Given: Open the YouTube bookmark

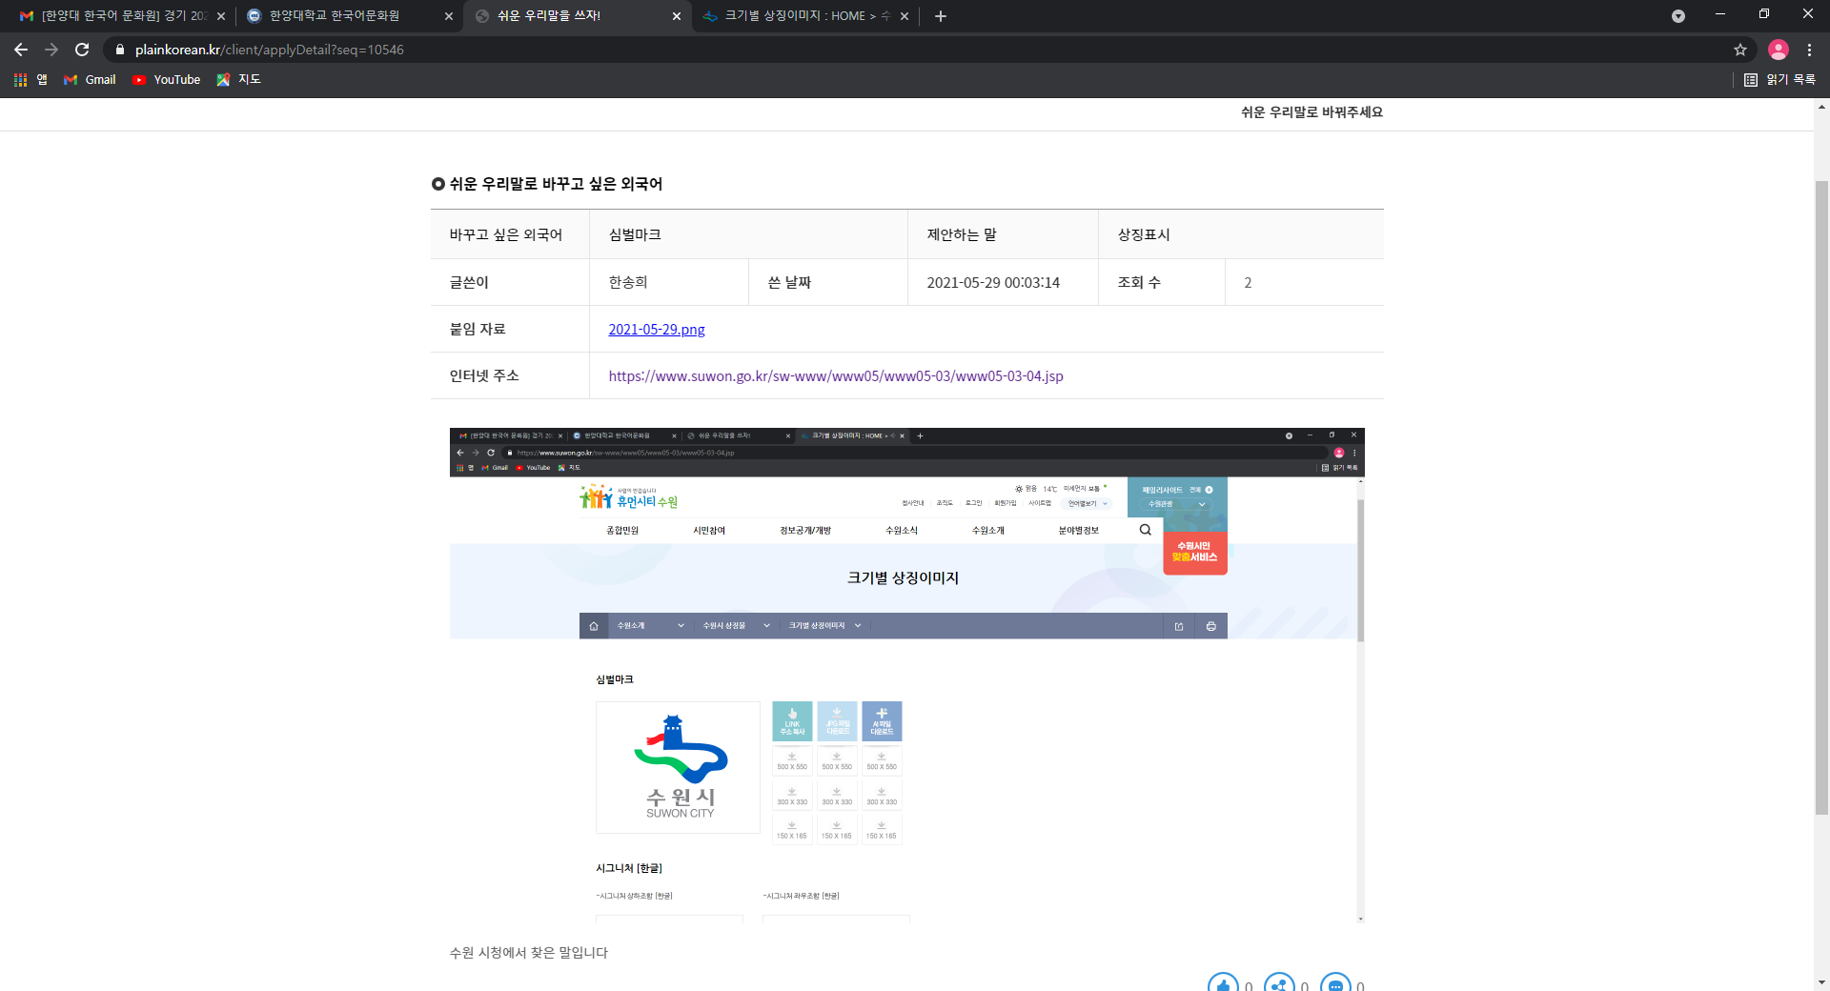Looking at the screenshot, I should click(x=167, y=80).
